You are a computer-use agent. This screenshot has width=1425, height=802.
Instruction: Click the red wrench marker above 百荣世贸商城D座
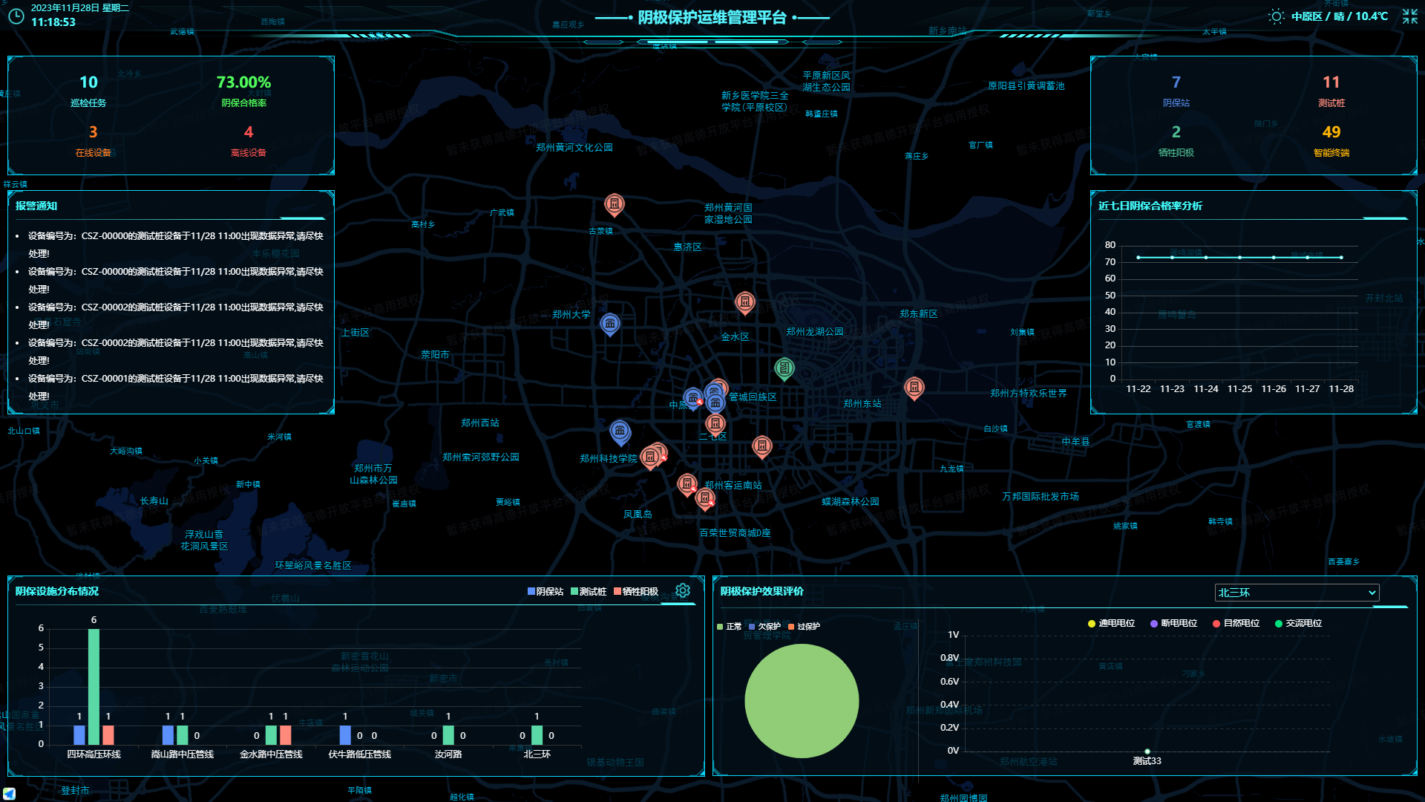[x=705, y=498]
